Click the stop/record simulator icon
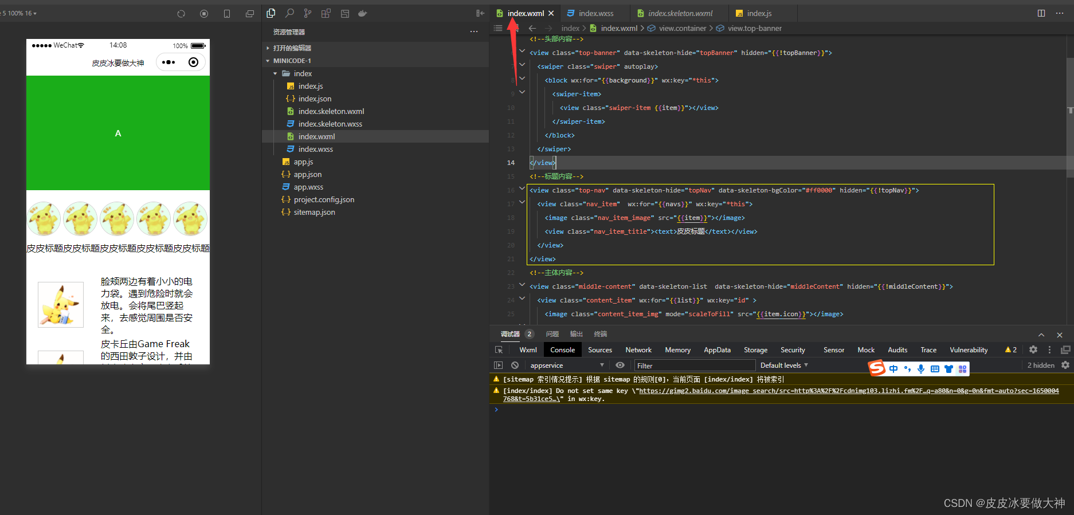Viewport: 1074px width, 515px height. (x=204, y=14)
